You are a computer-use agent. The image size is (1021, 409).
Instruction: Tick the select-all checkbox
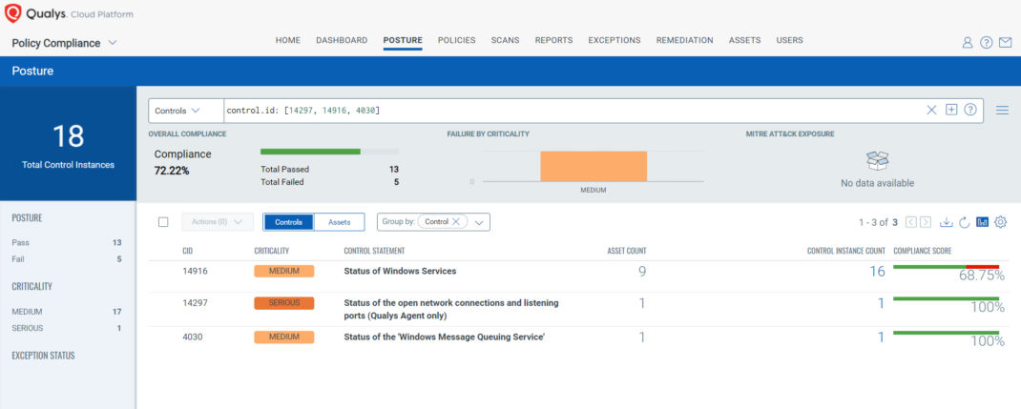(x=163, y=222)
